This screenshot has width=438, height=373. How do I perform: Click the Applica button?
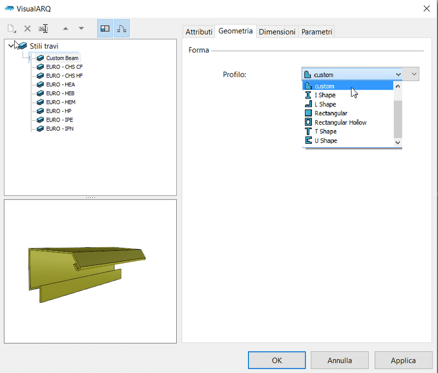coord(403,360)
